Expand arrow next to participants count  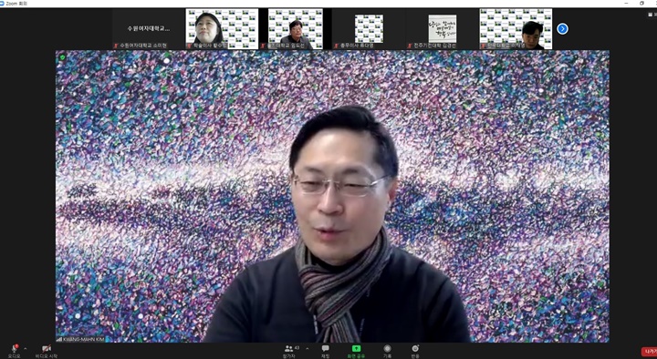[x=308, y=349]
